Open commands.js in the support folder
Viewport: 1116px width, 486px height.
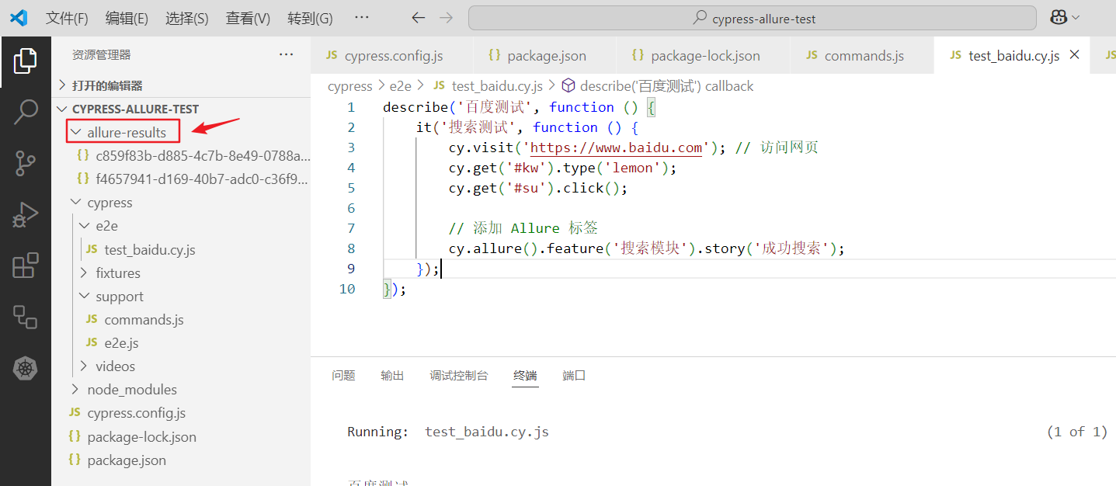(x=144, y=320)
